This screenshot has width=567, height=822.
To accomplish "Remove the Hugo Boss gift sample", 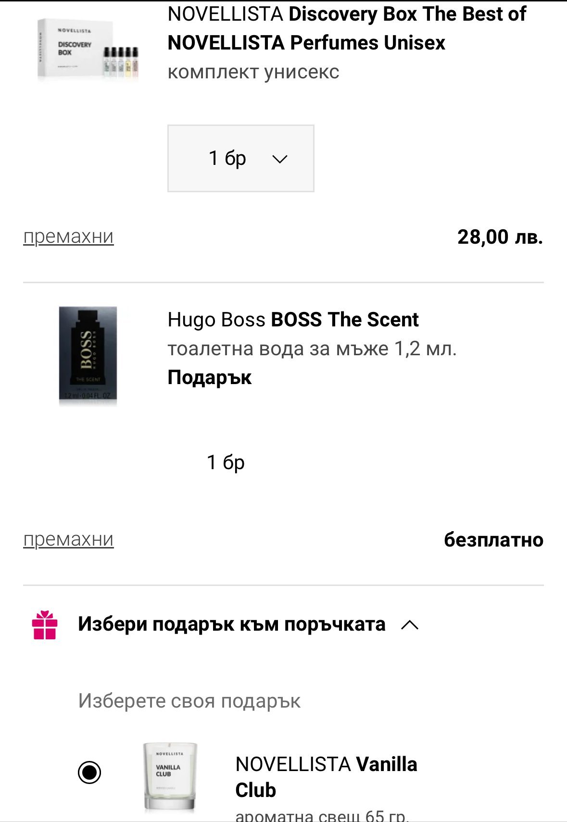I will coord(68,539).
